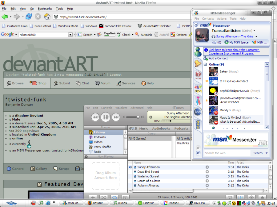Click the deviantART Logout link
This screenshot has width=277, height=207.
115,75
